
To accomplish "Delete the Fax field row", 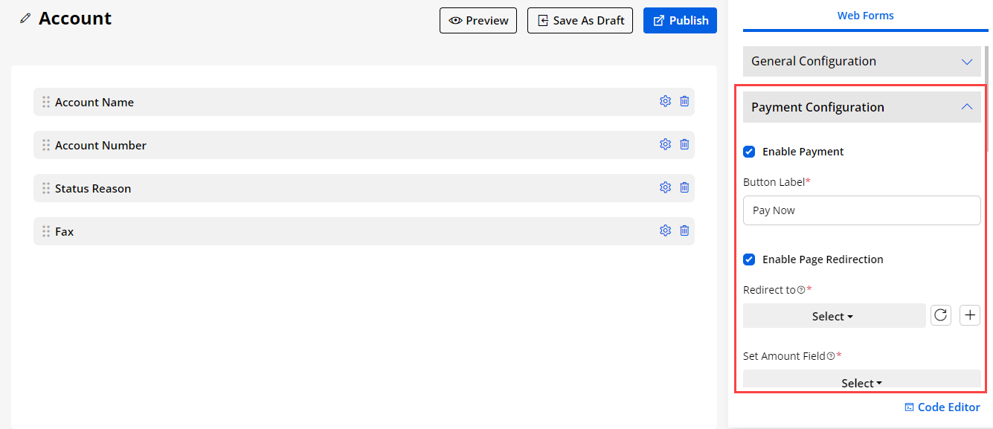I will tap(684, 230).
